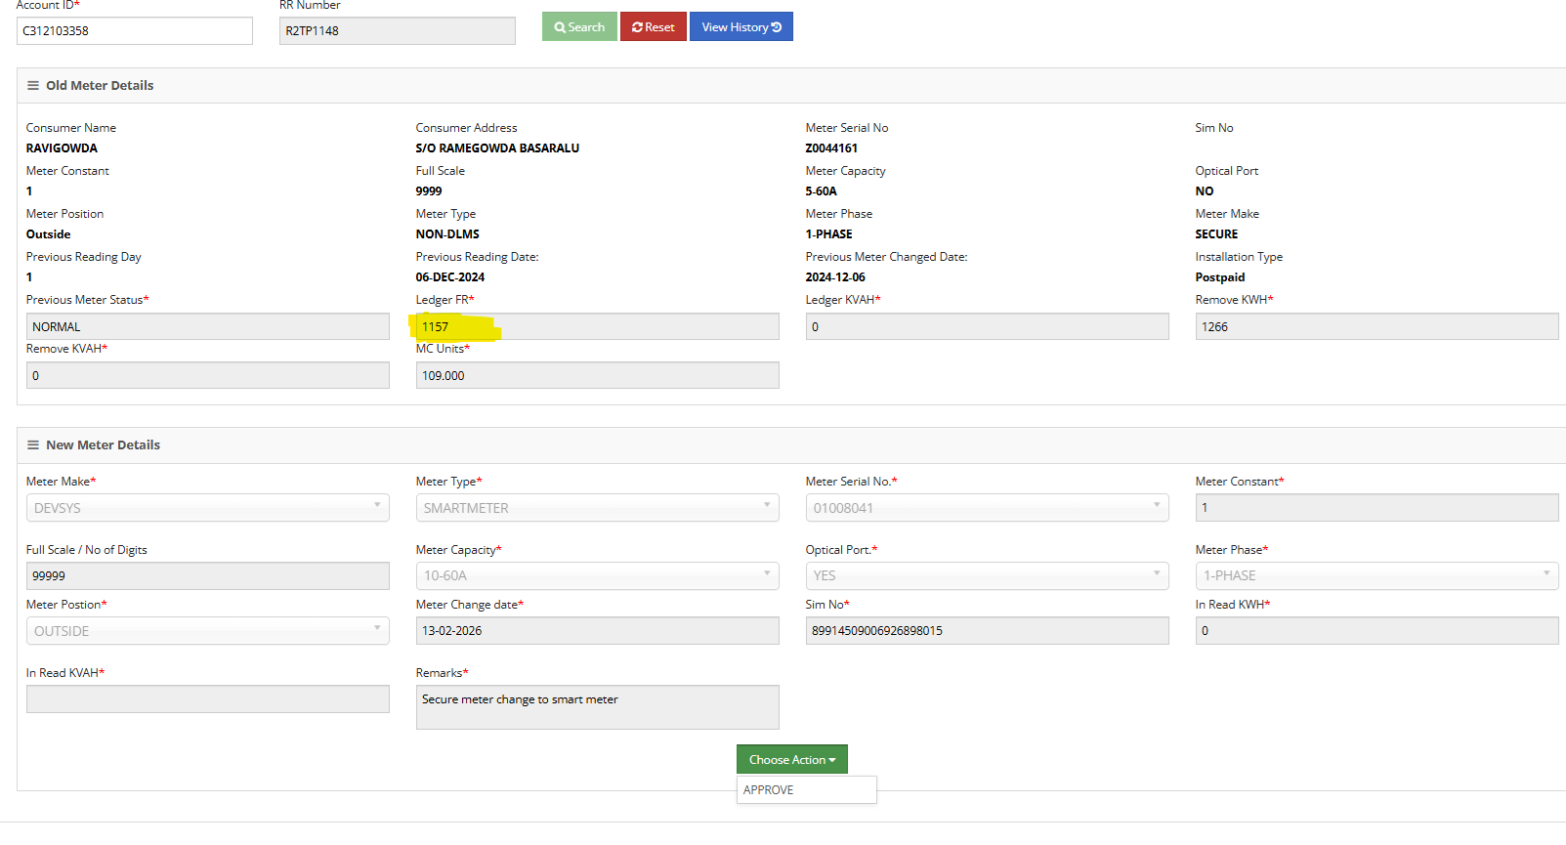This screenshot has width=1566, height=845.
Task: Expand the Meter Capacity 10-60A dropdown
Action: click(x=597, y=576)
